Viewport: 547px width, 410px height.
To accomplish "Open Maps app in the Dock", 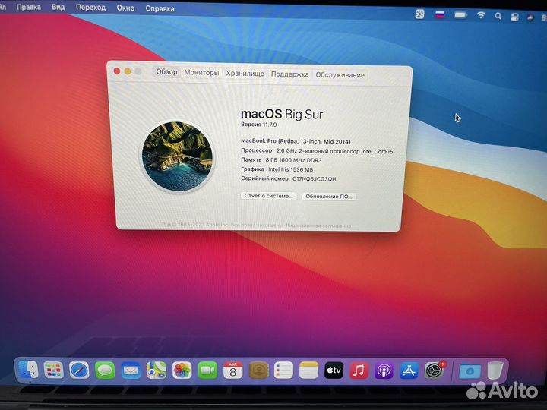I will pyautogui.click(x=157, y=370).
